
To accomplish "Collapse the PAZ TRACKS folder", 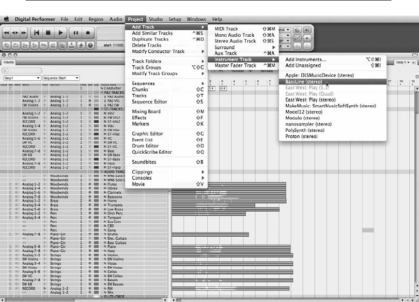I will 102,92.
